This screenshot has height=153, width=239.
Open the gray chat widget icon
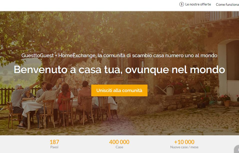(236, 149)
